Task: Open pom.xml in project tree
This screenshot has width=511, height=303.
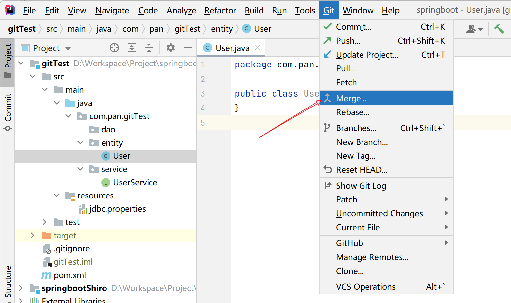Action: click(70, 275)
